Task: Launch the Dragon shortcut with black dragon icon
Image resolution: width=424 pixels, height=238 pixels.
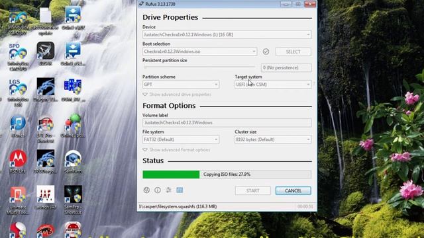Action: click(x=46, y=90)
